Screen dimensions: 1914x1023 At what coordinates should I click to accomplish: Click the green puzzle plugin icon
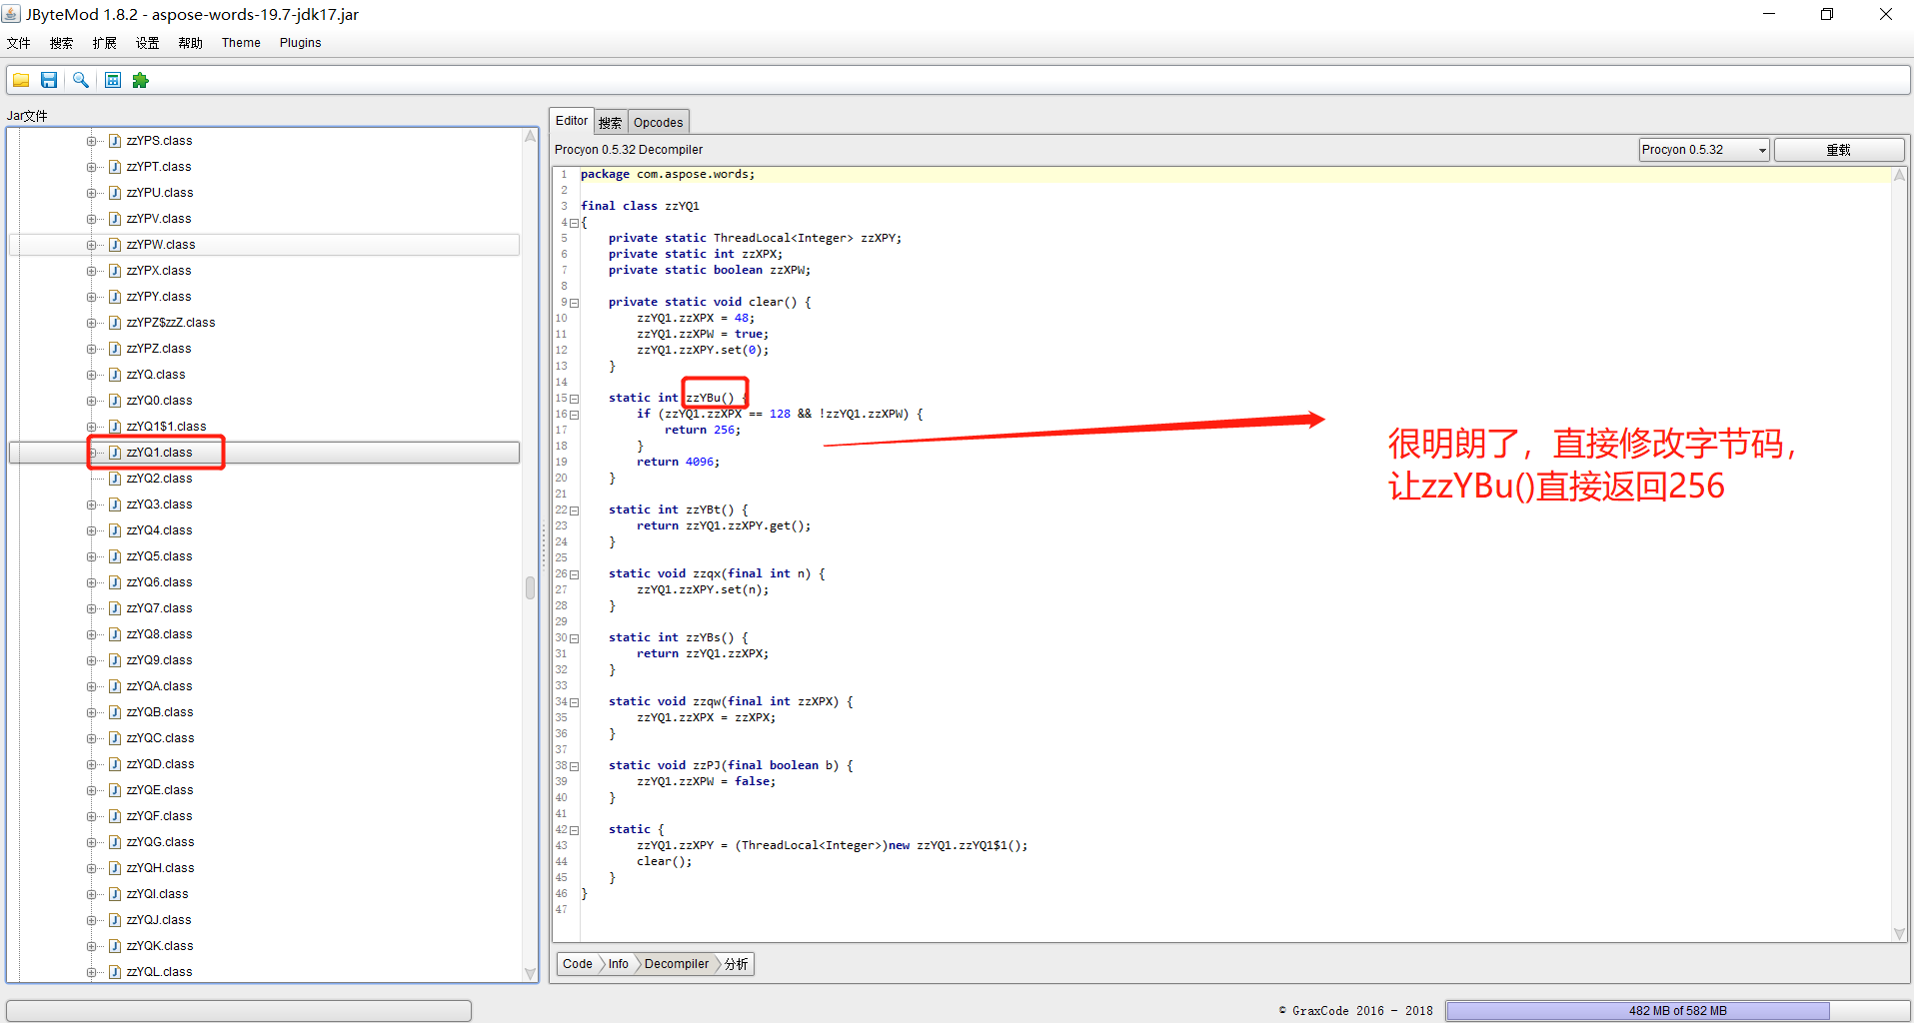pyautogui.click(x=141, y=80)
